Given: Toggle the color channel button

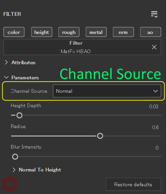Looking at the screenshot, I should (x=14, y=32).
